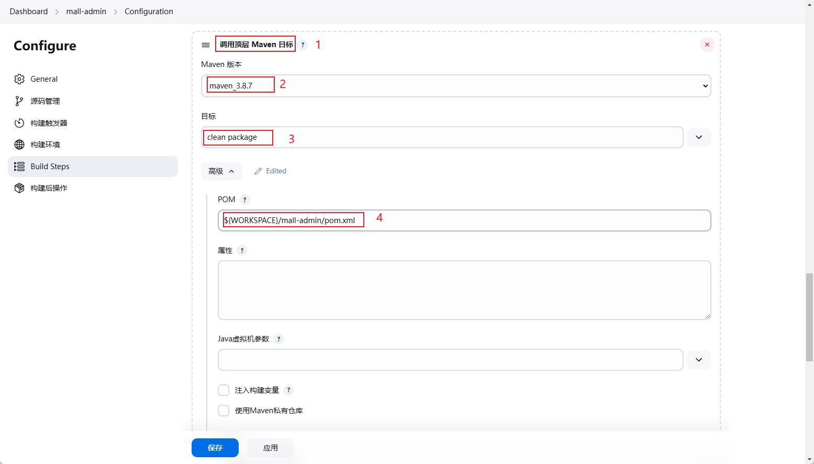Expand the Java虚拟机参数 field chevron
The image size is (814, 464).
[698, 360]
